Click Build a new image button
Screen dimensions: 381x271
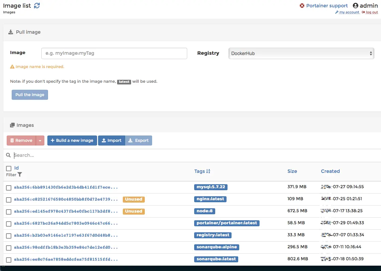point(72,141)
